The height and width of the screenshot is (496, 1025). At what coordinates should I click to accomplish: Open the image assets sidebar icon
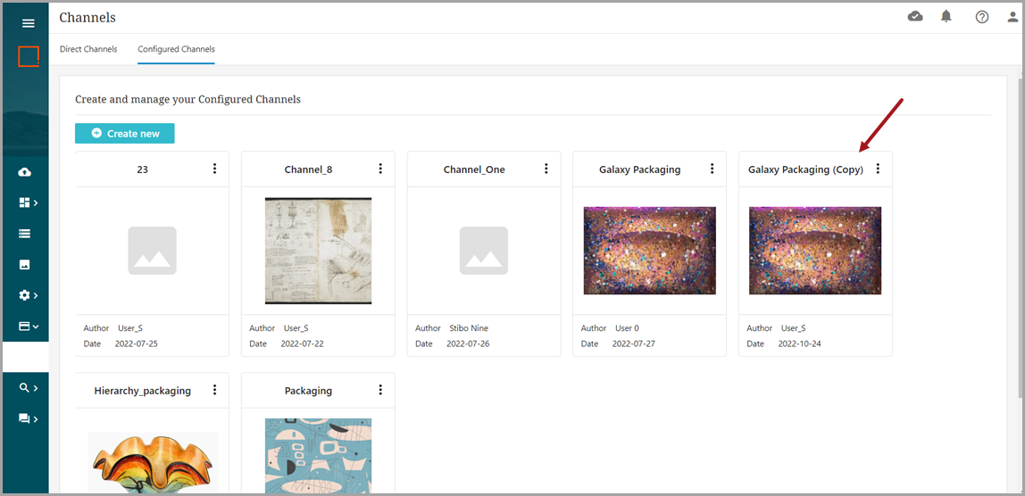(x=25, y=265)
